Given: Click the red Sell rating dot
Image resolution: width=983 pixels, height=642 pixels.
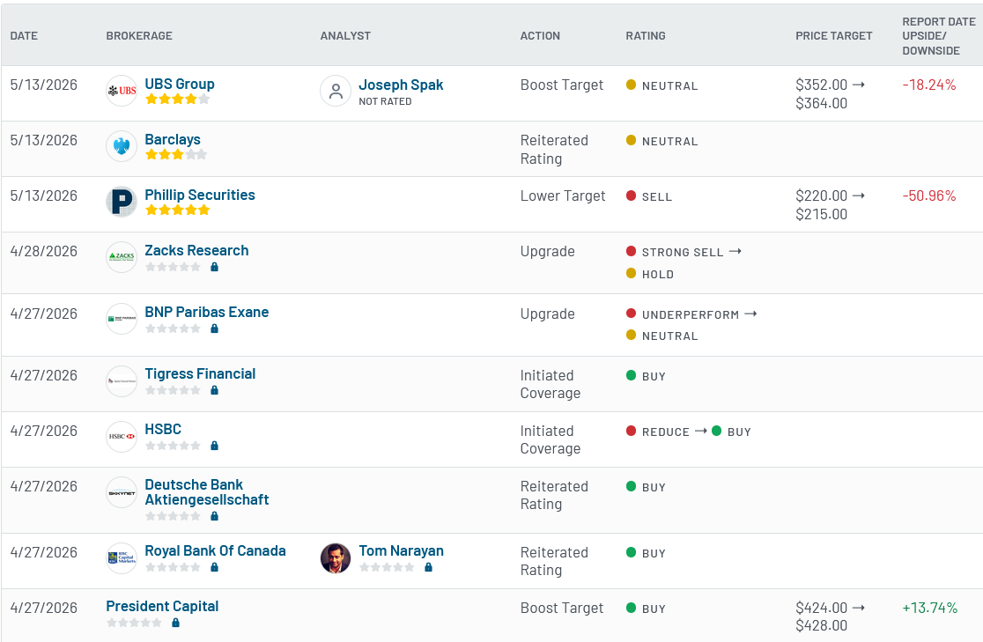Looking at the screenshot, I should click(x=632, y=196).
